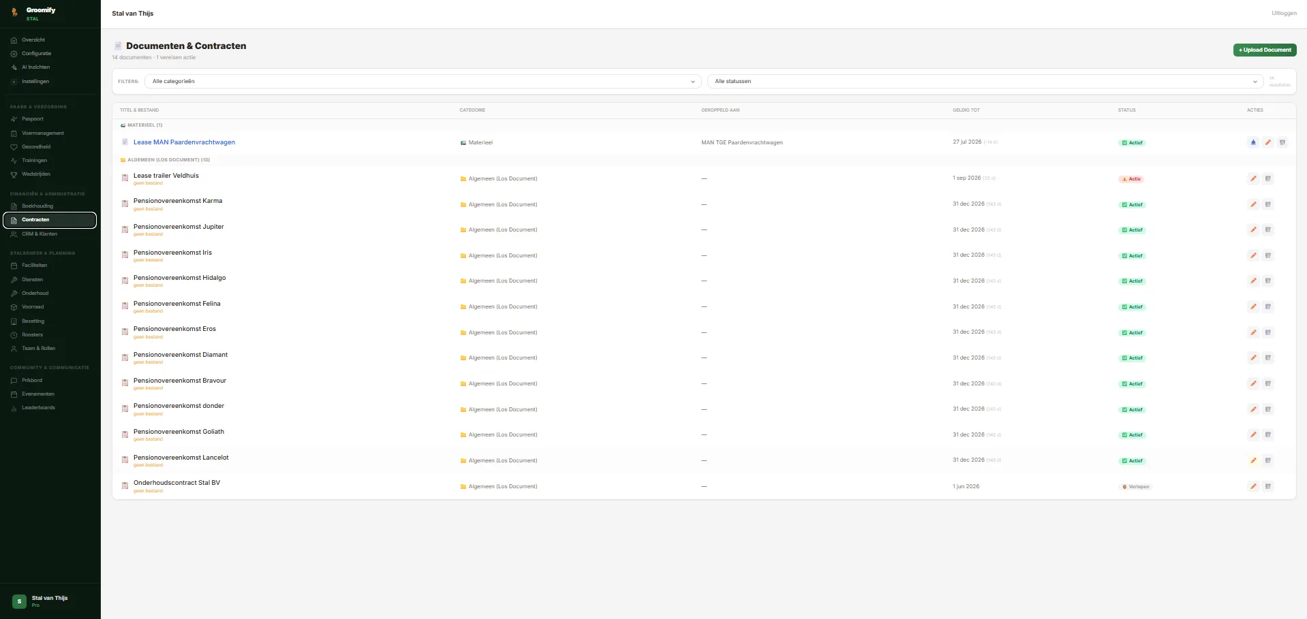The width and height of the screenshot is (1307, 619).
Task: Delete Lease MAN Paardenvrachtwagen via trash icon
Action: click(1282, 142)
